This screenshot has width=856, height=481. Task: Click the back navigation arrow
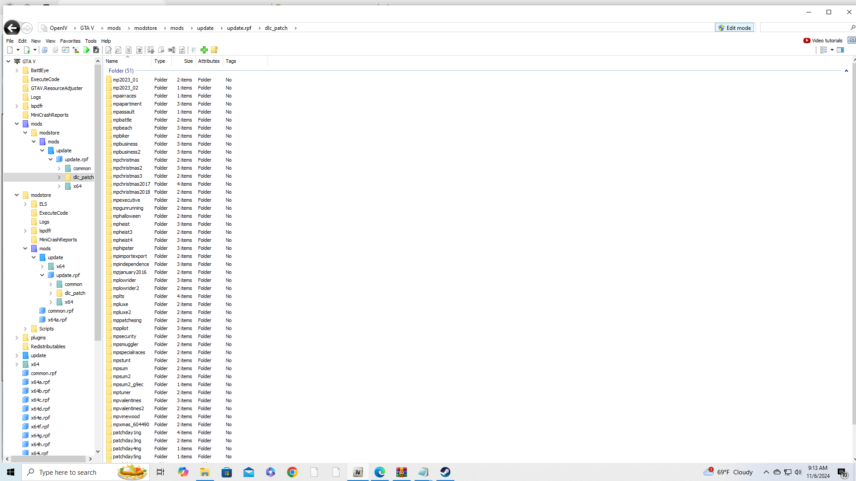point(12,28)
